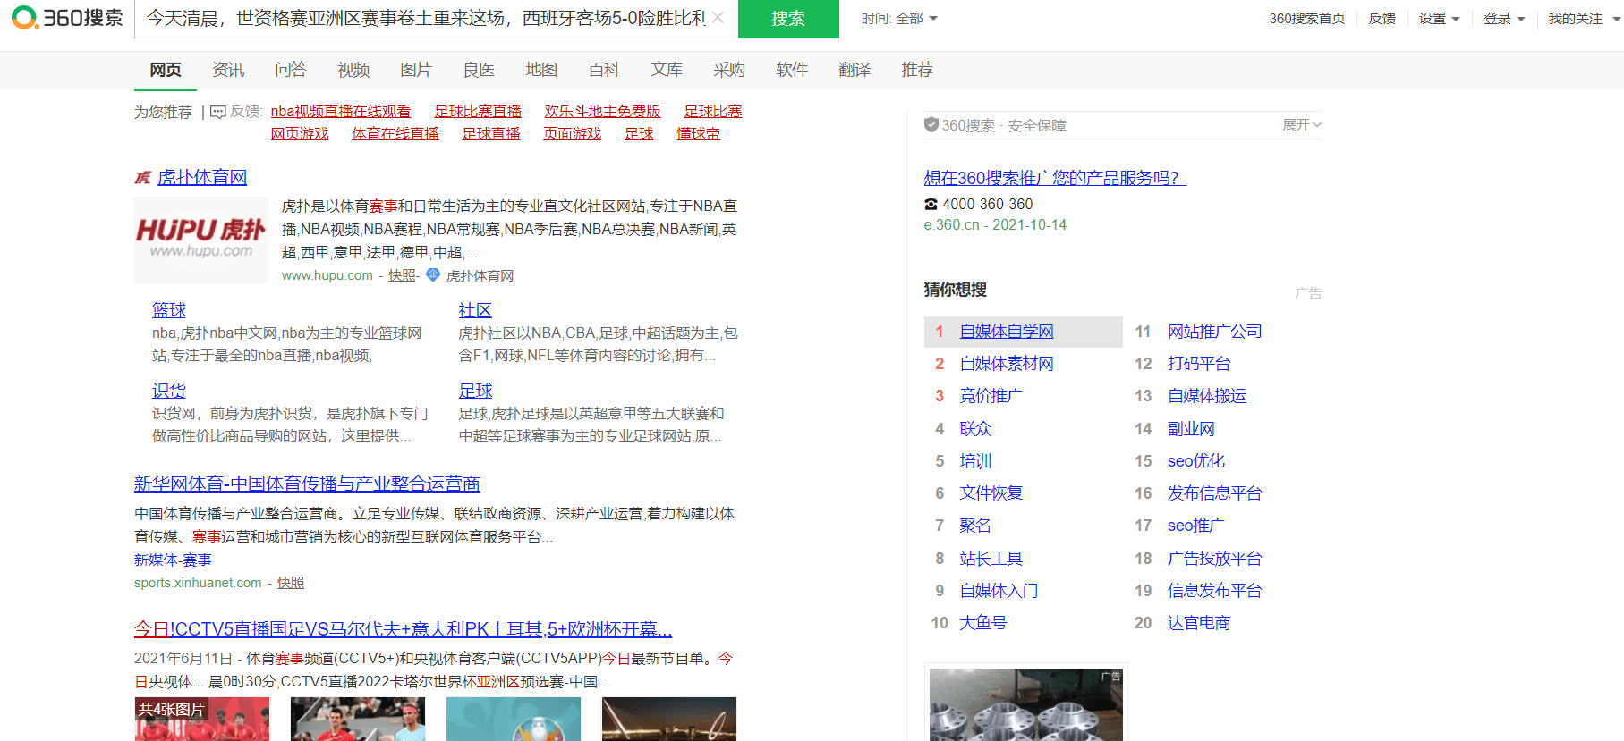
Task: Select 达官电商 ranked item 20
Action: [x=1199, y=623]
